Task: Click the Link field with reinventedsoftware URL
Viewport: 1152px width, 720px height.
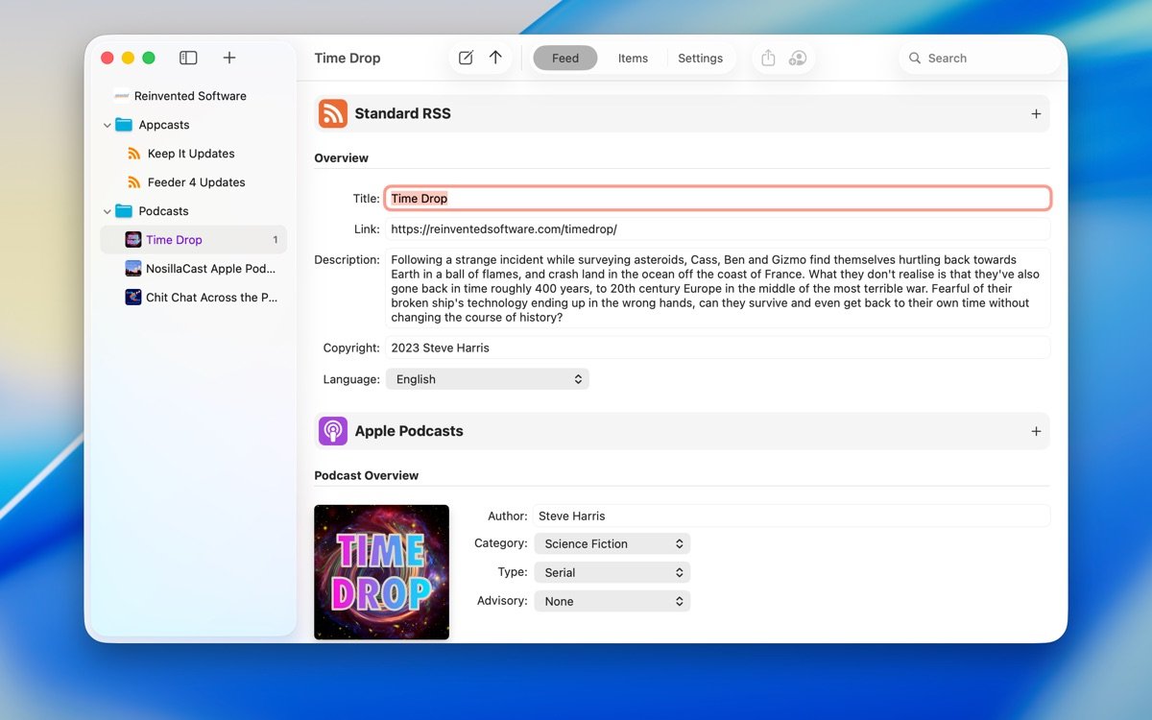Action: (718, 229)
